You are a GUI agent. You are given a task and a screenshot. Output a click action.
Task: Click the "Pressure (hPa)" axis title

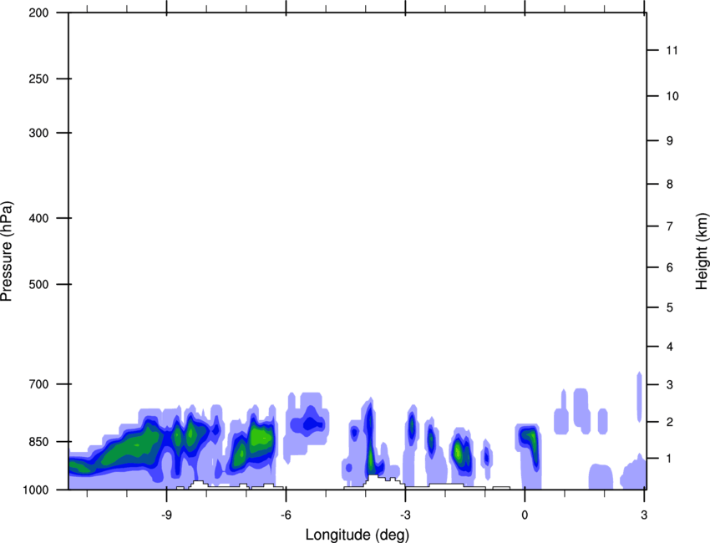(8, 251)
